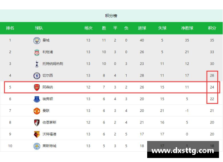Click the Watford club crest

[37, 134]
